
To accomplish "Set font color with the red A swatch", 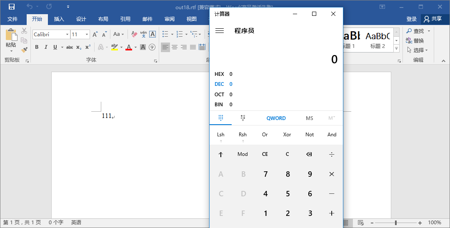I will (129, 47).
